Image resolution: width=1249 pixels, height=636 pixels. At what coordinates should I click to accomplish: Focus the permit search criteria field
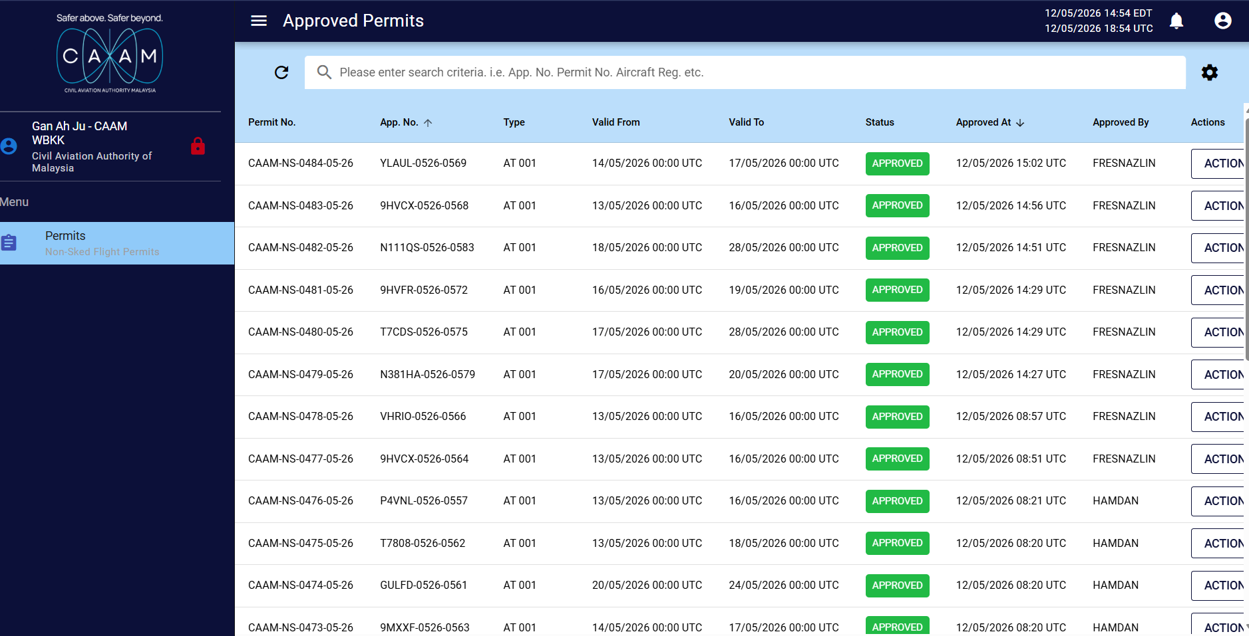[x=745, y=72]
